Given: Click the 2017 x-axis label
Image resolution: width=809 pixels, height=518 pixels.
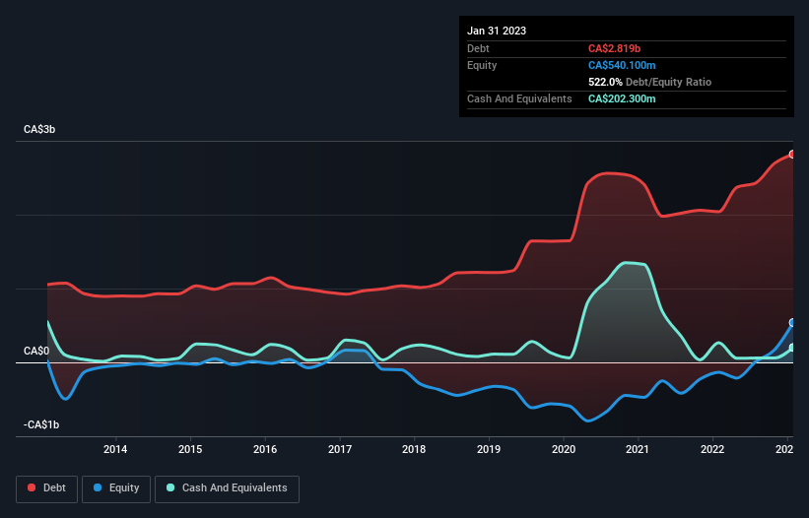Looking at the screenshot, I should [340, 449].
